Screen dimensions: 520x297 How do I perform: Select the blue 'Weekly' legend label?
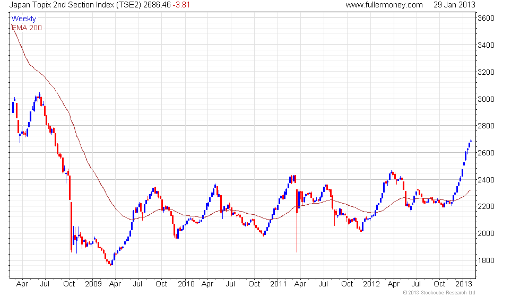pyautogui.click(x=23, y=19)
